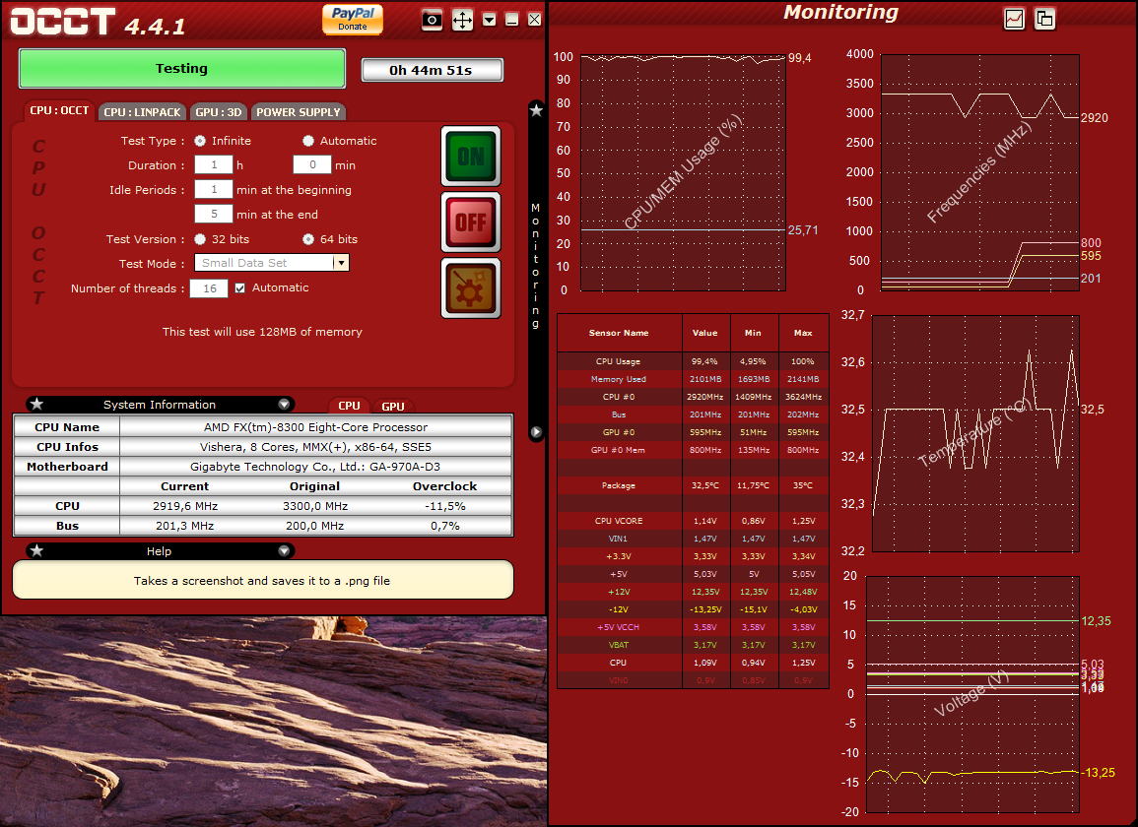The height and width of the screenshot is (827, 1138).
Task: Click the GA-970A-D3 motherboard cell
Action: pos(315,467)
